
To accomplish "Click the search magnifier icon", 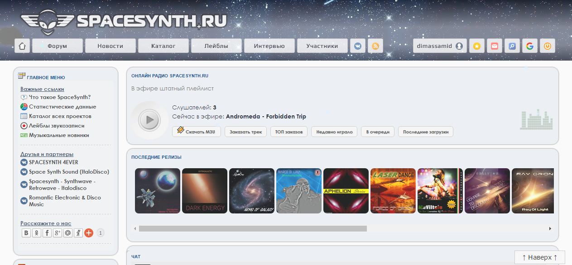I will [x=512, y=46].
